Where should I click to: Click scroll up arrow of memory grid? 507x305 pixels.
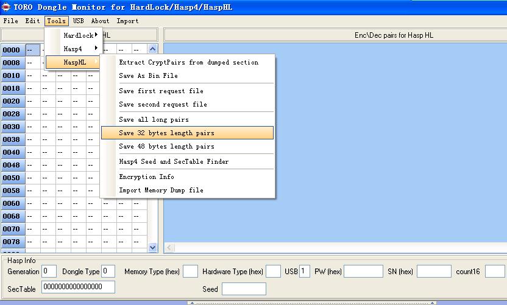point(152,49)
